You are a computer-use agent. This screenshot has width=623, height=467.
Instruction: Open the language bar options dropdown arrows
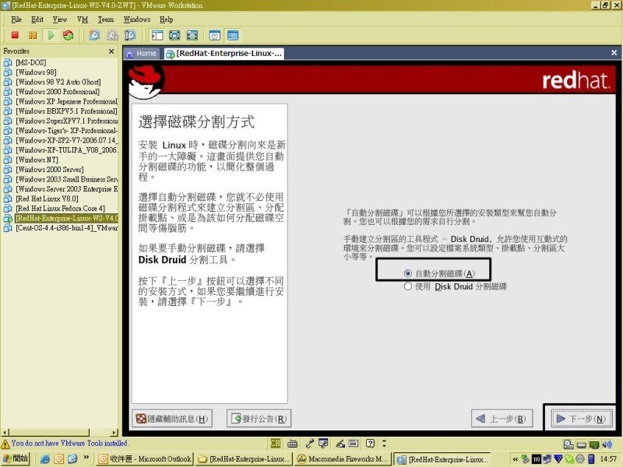coord(384,443)
